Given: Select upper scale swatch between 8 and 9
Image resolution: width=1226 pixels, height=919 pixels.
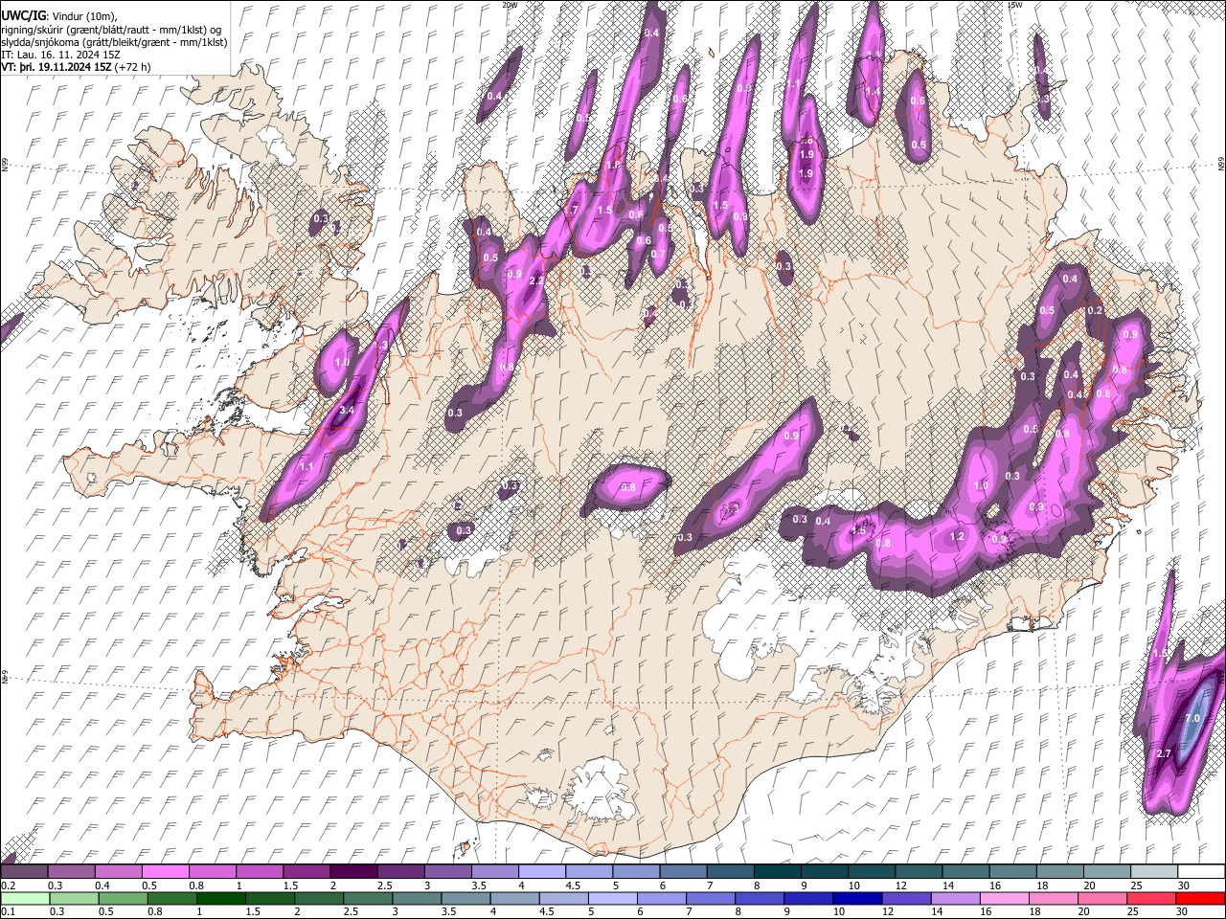Looking at the screenshot, I should click(777, 872).
